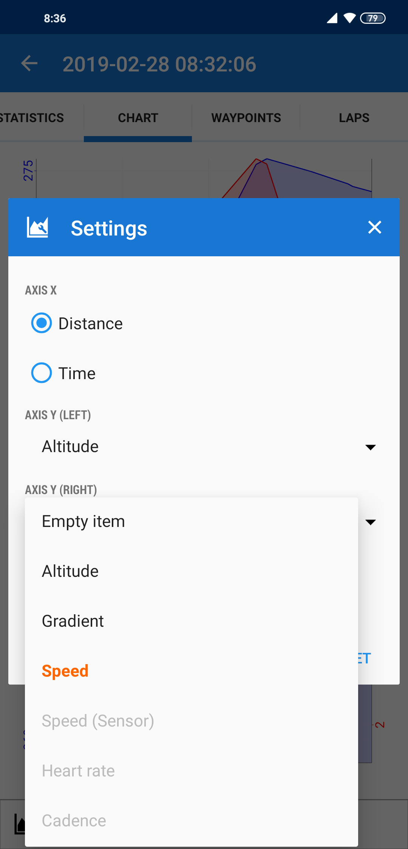The width and height of the screenshot is (408, 849).
Task: Choose Empty item from the list
Action: pyautogui.click(x=83, y=521)
